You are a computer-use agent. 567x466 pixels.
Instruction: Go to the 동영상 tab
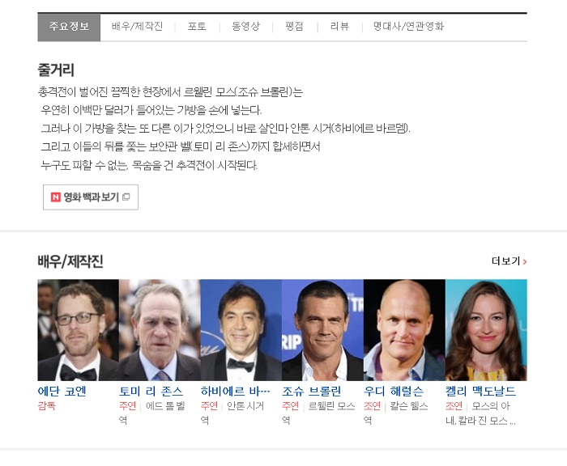245,27
